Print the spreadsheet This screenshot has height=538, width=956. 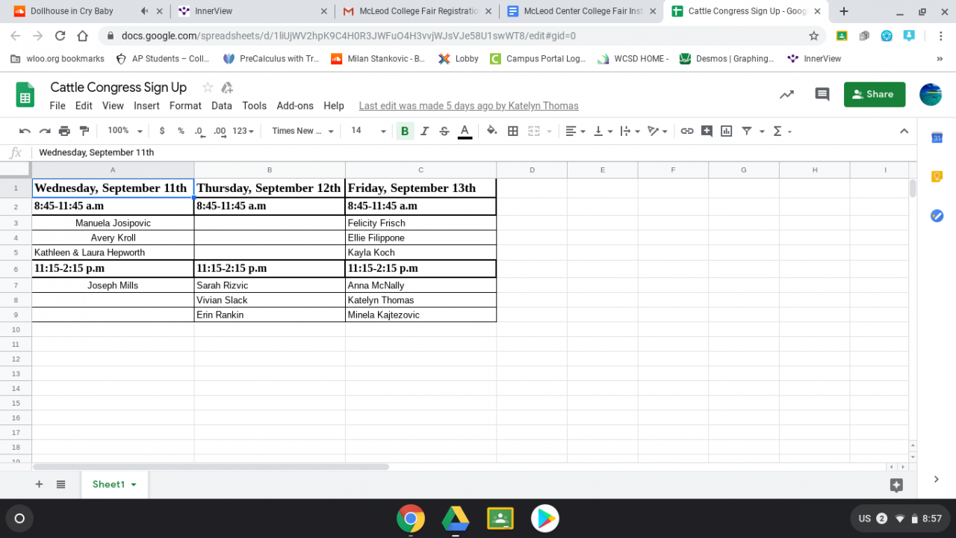(64, 131)
